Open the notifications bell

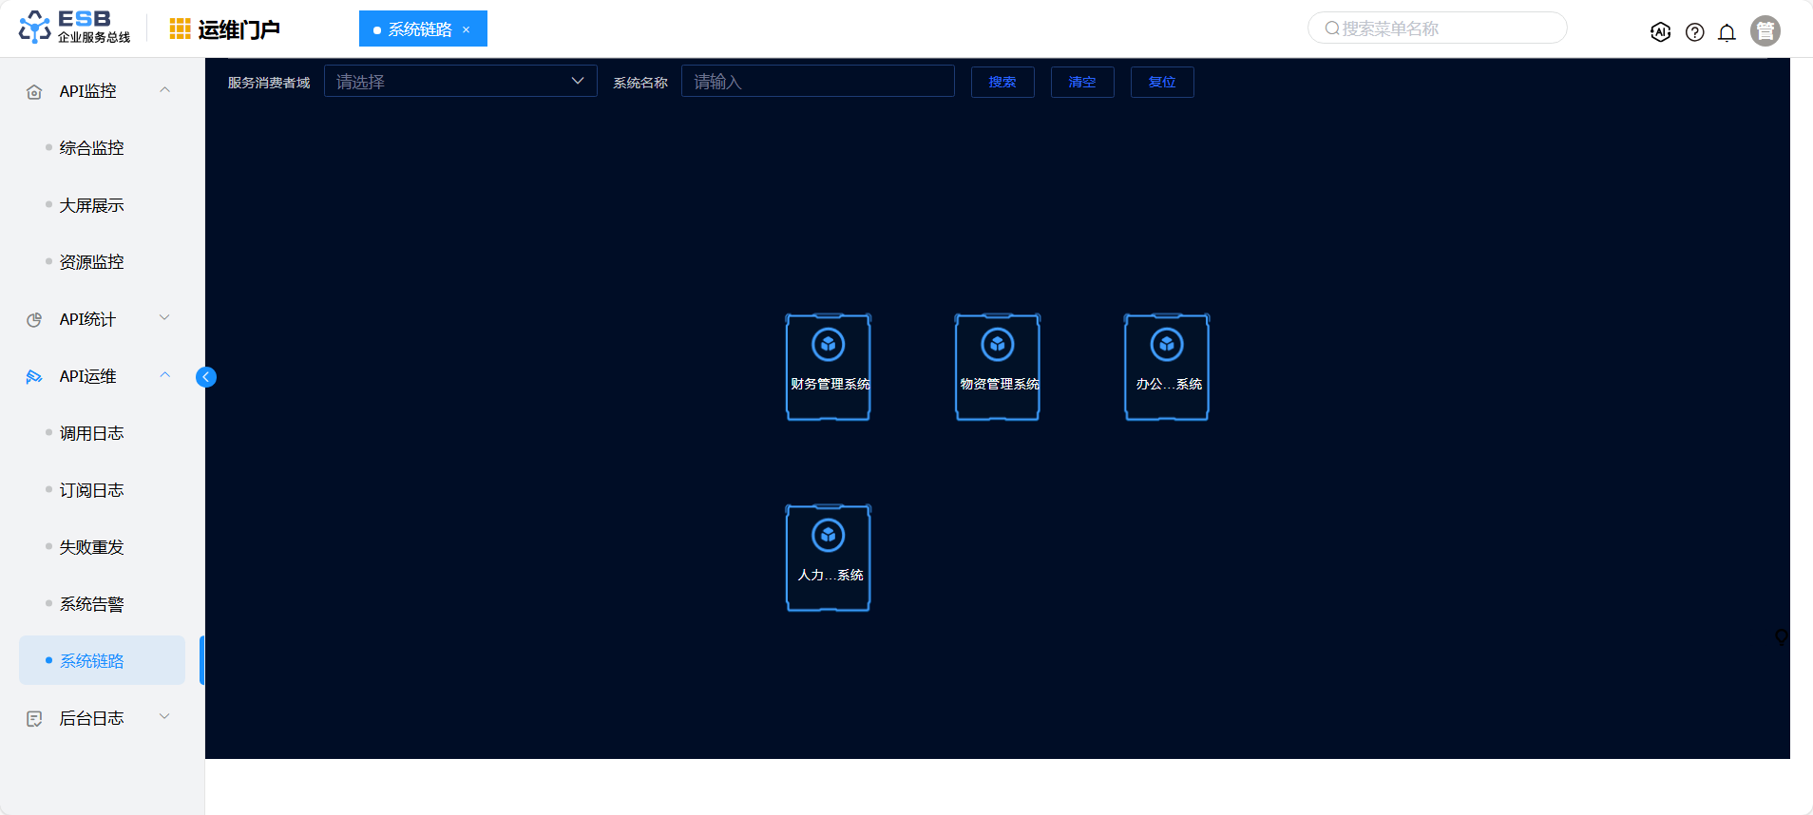click(1727, 32)
